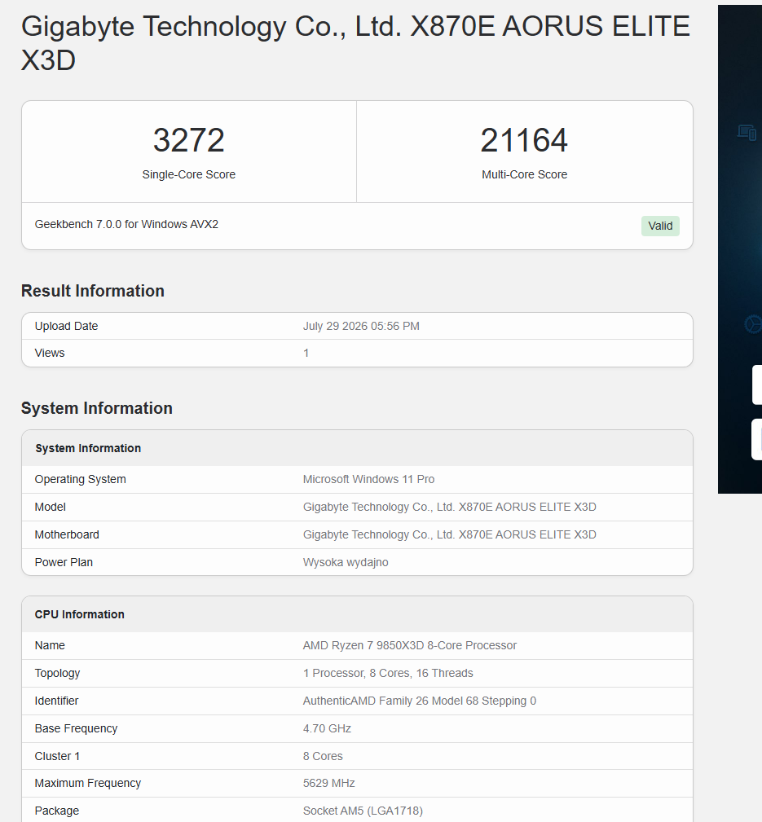Click the Geekbench 7.0.0 for Windows AVX2 text

pos(126,224)
